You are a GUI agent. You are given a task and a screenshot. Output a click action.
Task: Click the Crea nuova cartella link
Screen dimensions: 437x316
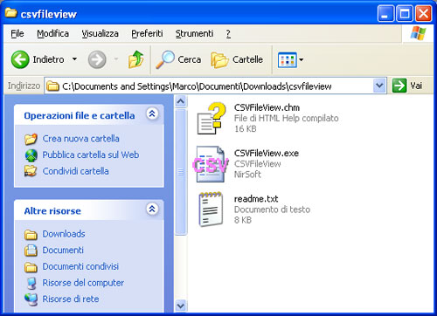[x=81, y=139]
